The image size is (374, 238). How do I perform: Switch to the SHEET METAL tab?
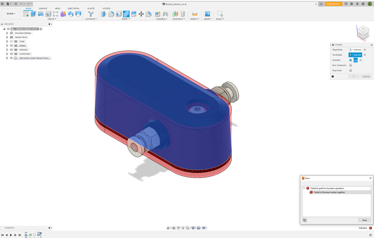click(74, 8)
